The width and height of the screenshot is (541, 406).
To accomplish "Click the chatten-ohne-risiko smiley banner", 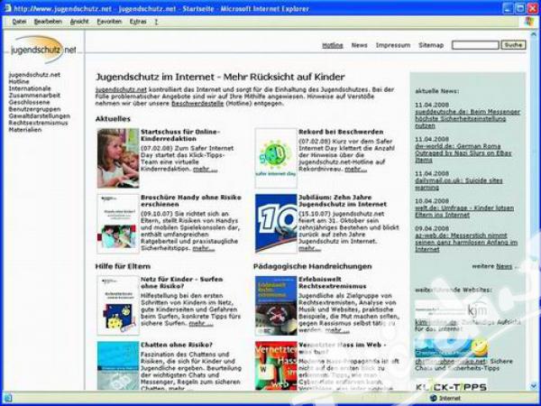I will click(x=452, y=347).
